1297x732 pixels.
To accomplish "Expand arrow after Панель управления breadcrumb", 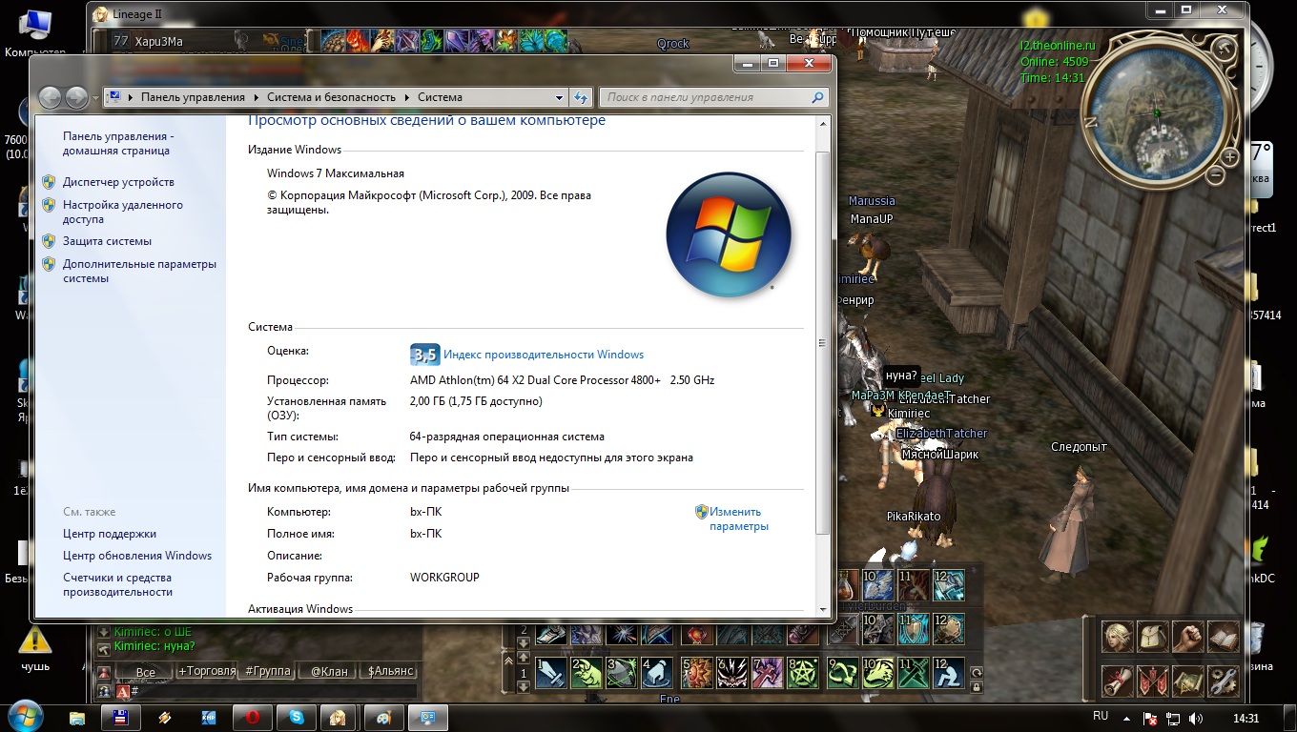I will [x=256, y=97].
